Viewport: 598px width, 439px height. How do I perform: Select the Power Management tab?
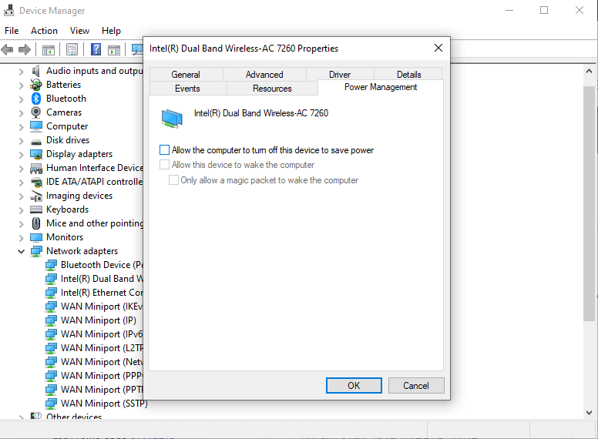point(381,87)
